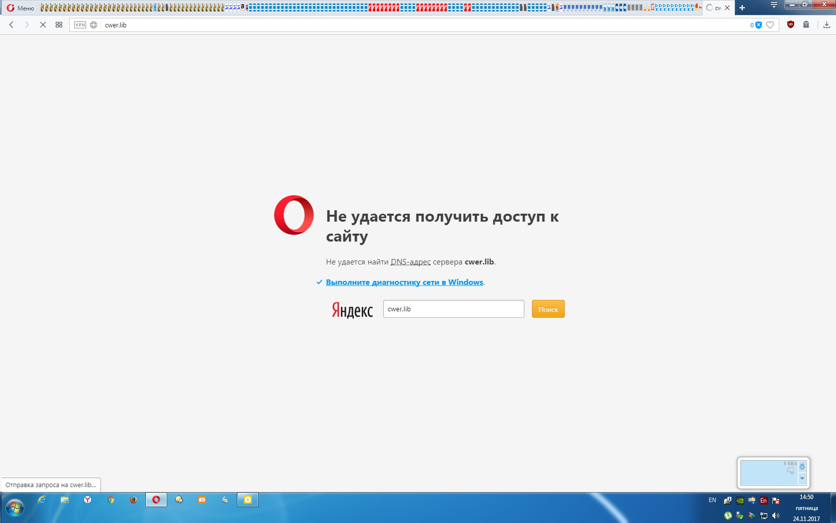Open a new tab with the plus button
Viewport: 836px width, 523px height.
click(x=742, y=7)
